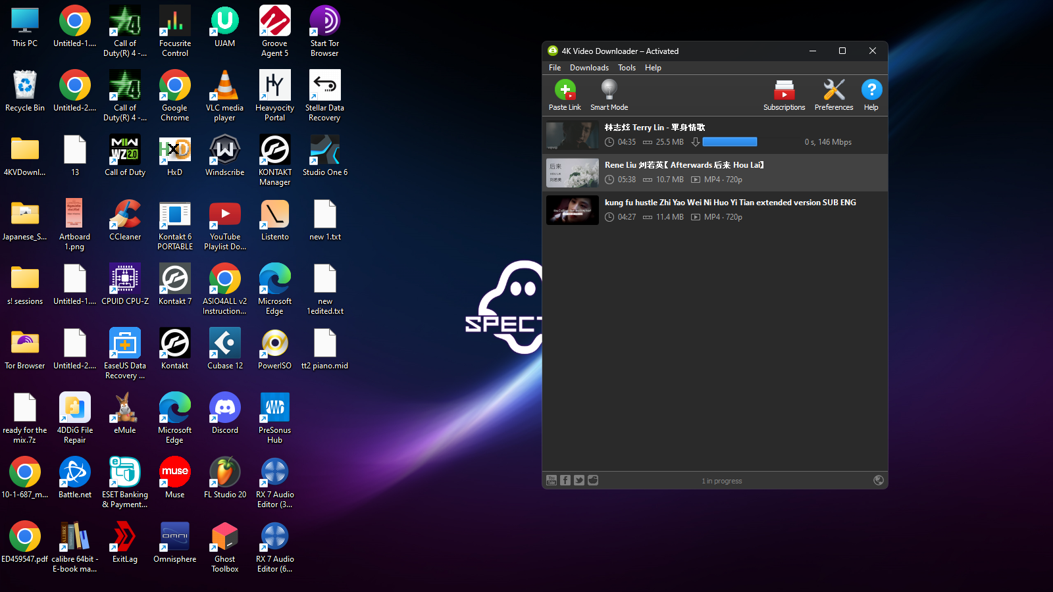Launch CPUID CPU-Z
1053x592 pixels.
click(125, 285)
